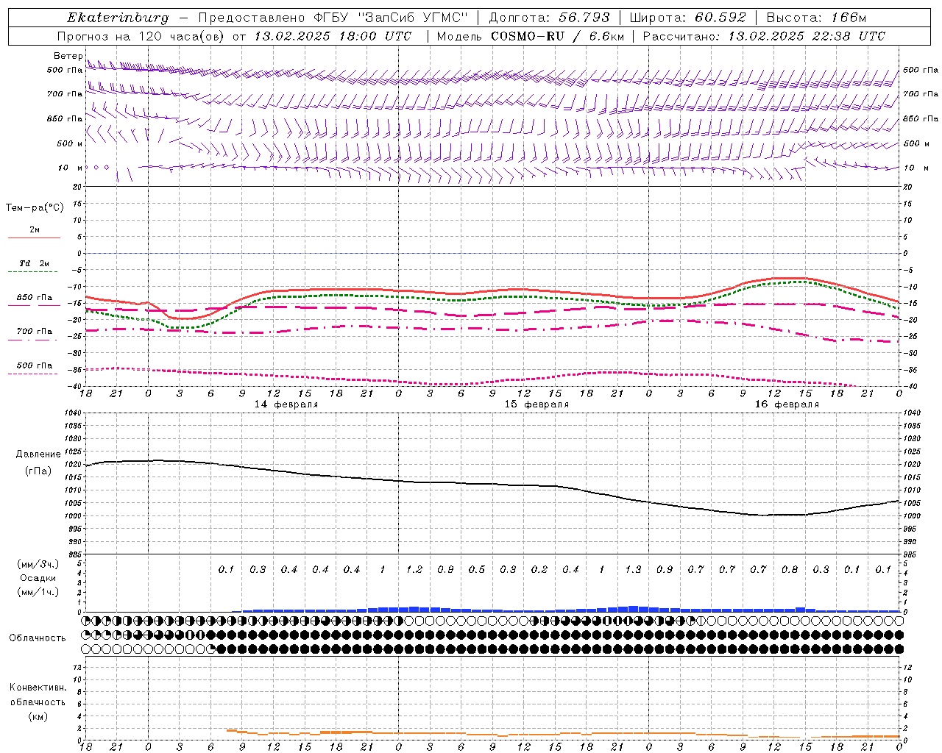Click the 'Облачность' cloud cover label
The width and height of the screenshot is (942, 753).
click(x=38, y=638)
